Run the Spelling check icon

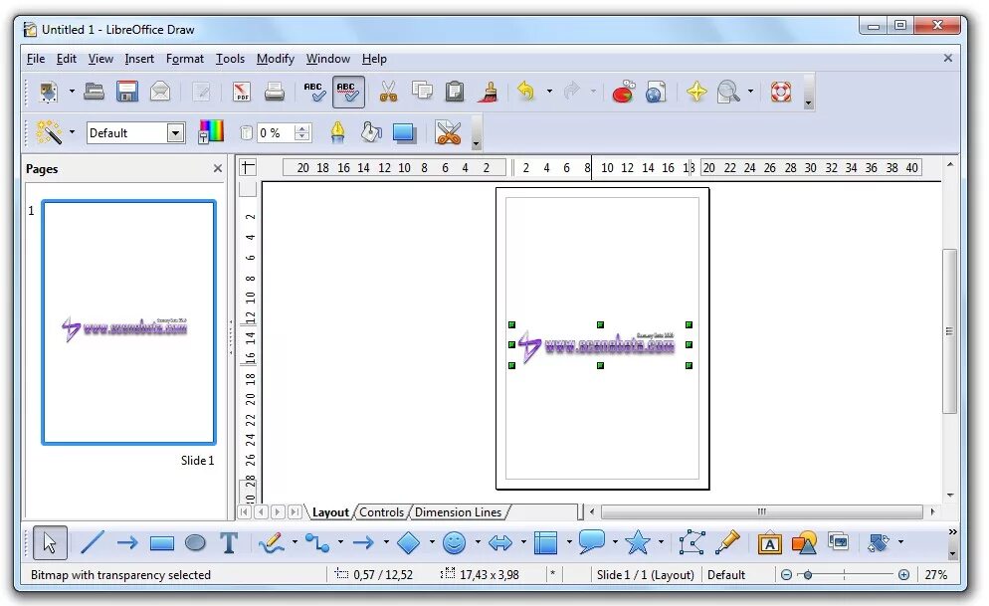click(314, 93)
